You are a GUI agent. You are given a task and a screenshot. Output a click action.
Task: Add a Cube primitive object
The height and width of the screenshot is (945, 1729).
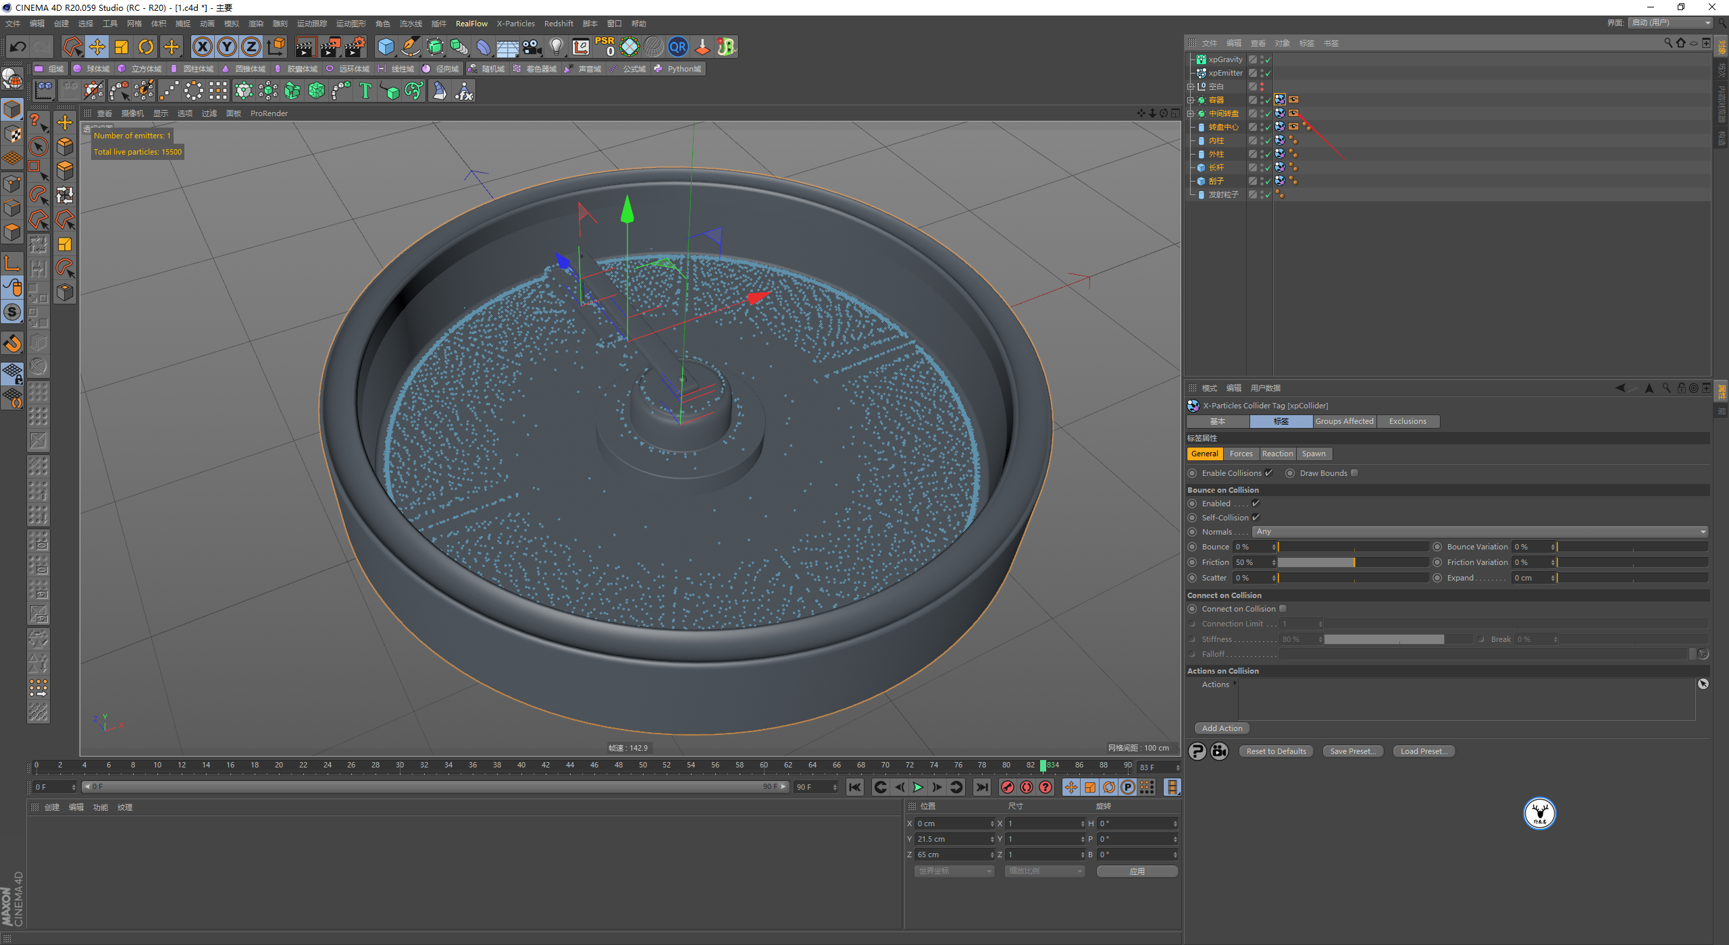pyautogui.click(x=386, y=47)
